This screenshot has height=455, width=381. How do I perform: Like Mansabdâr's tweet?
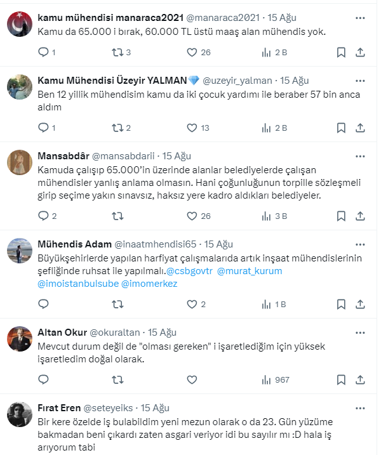(192, 216)
